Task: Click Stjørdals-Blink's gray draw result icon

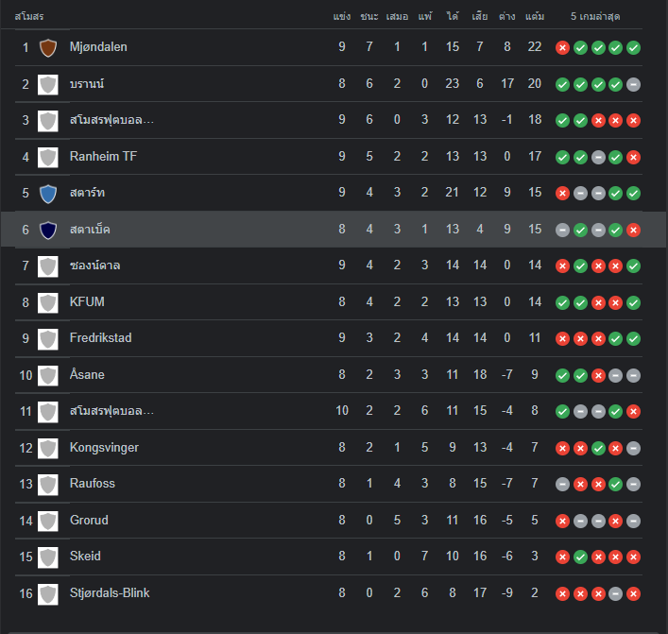Action: click(x=616, y=593)
